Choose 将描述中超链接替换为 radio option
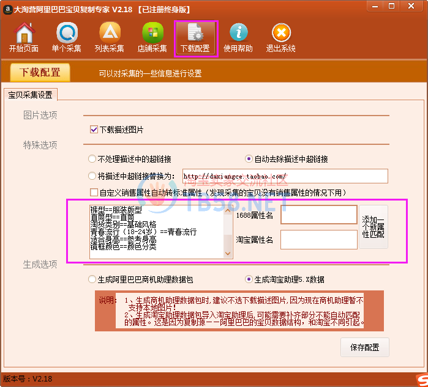 pyautogui.click(x=92, y=176)
